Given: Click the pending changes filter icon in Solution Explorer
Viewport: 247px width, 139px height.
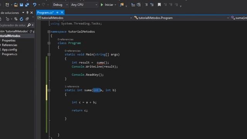Looking at the screenshot, I should 7,19.
